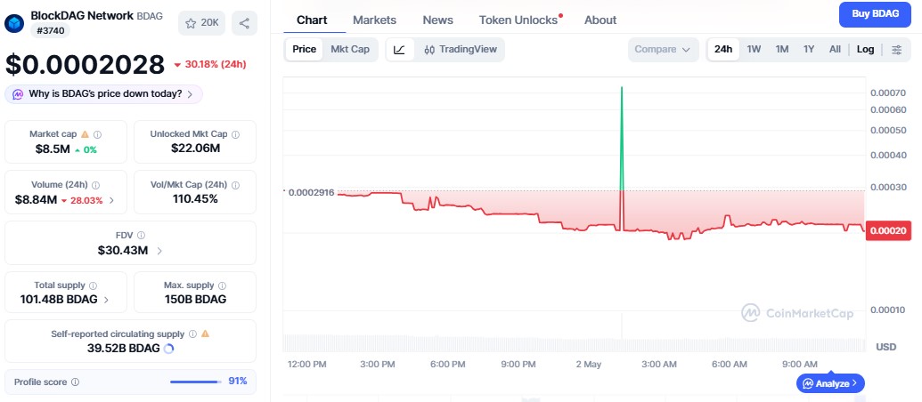Switch to TradingView candlestick chart
The height and width of the screenshot is (402, 922).
461,49
